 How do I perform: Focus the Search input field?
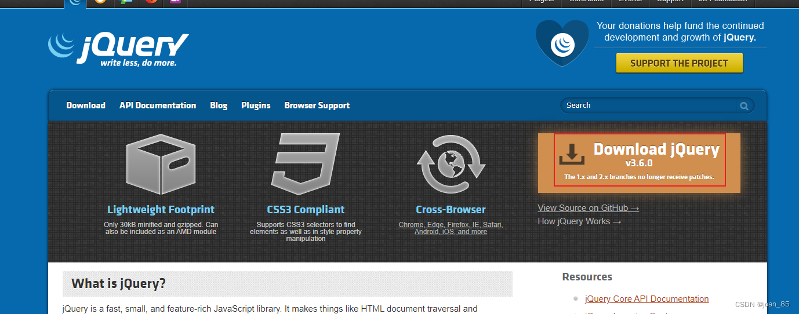click(649, 105)
